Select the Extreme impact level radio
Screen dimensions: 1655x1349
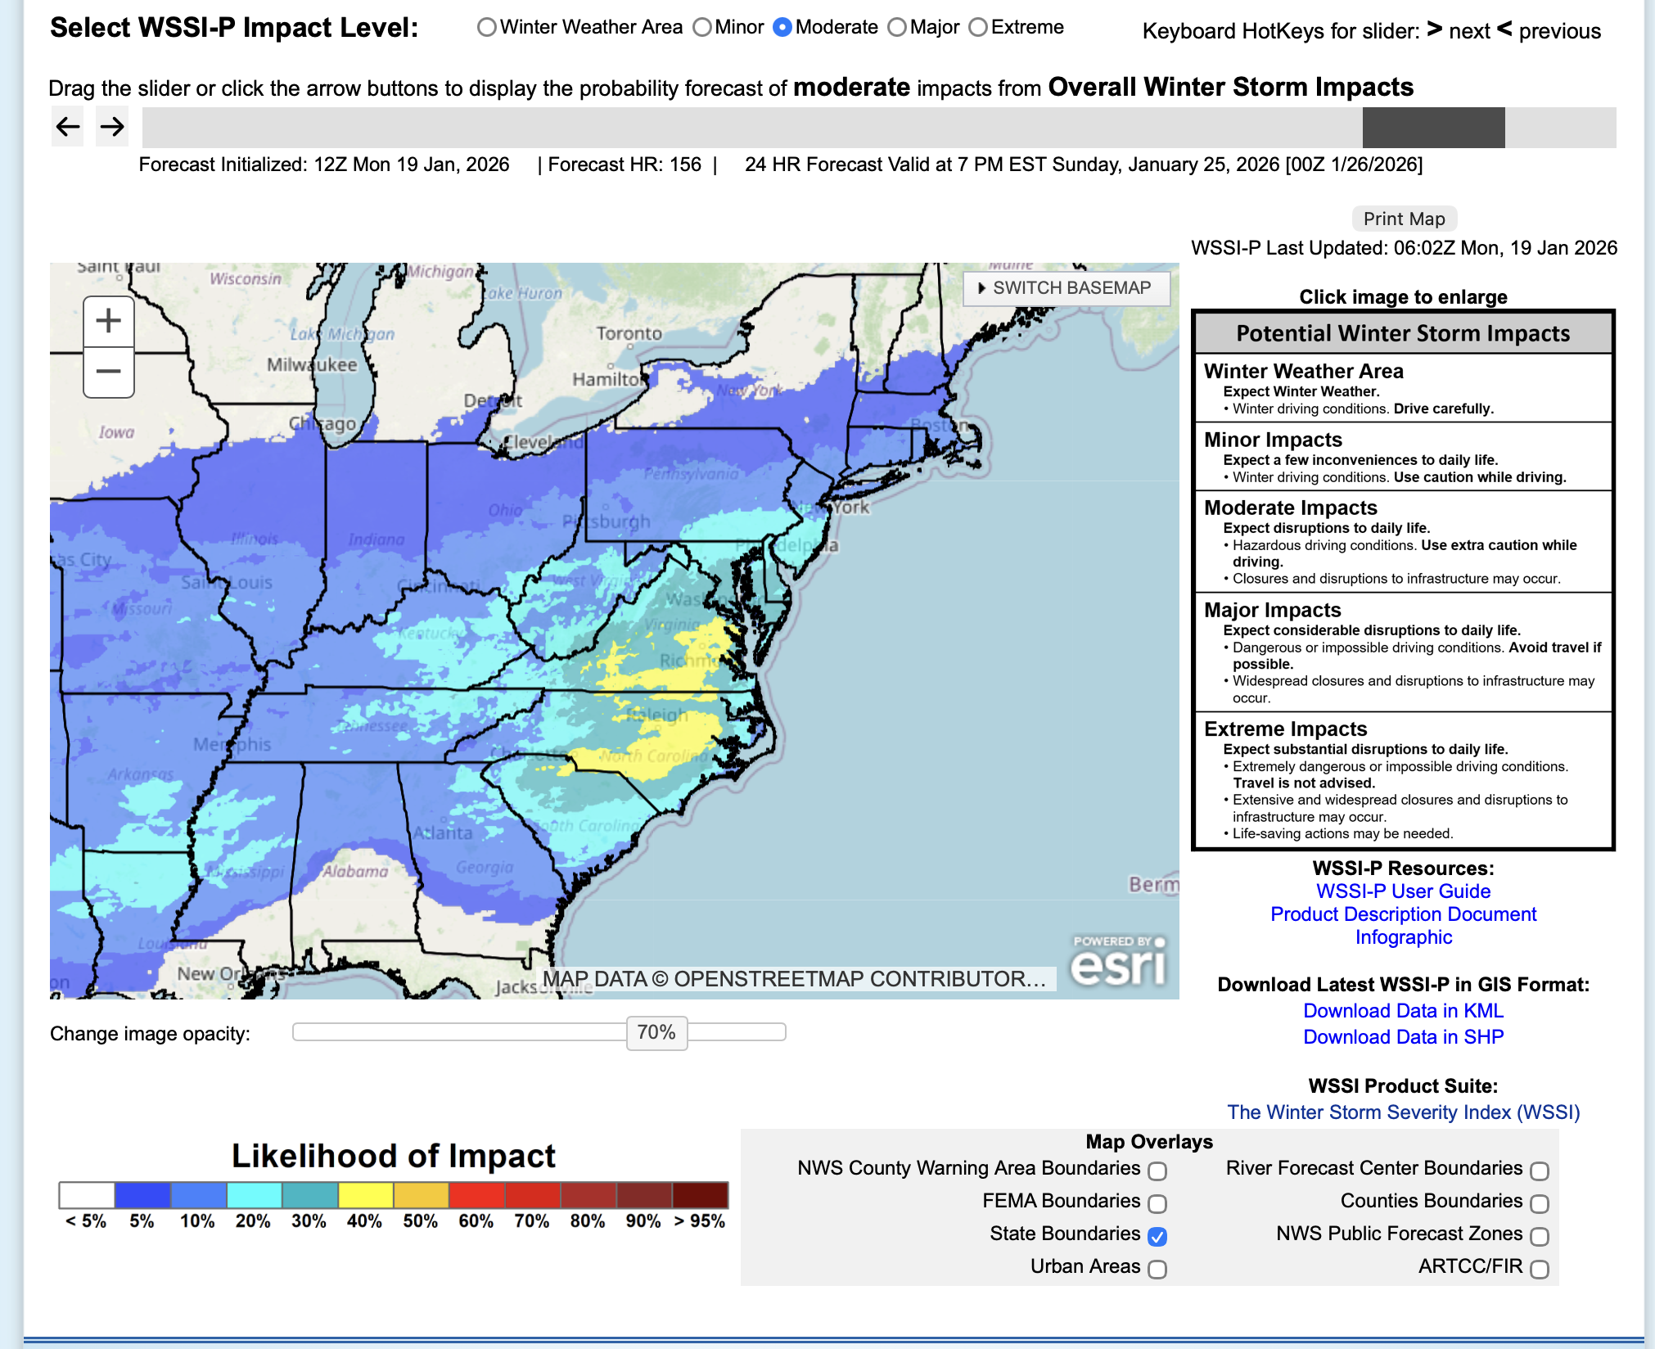pyautogui.click(x=978, y=28)
